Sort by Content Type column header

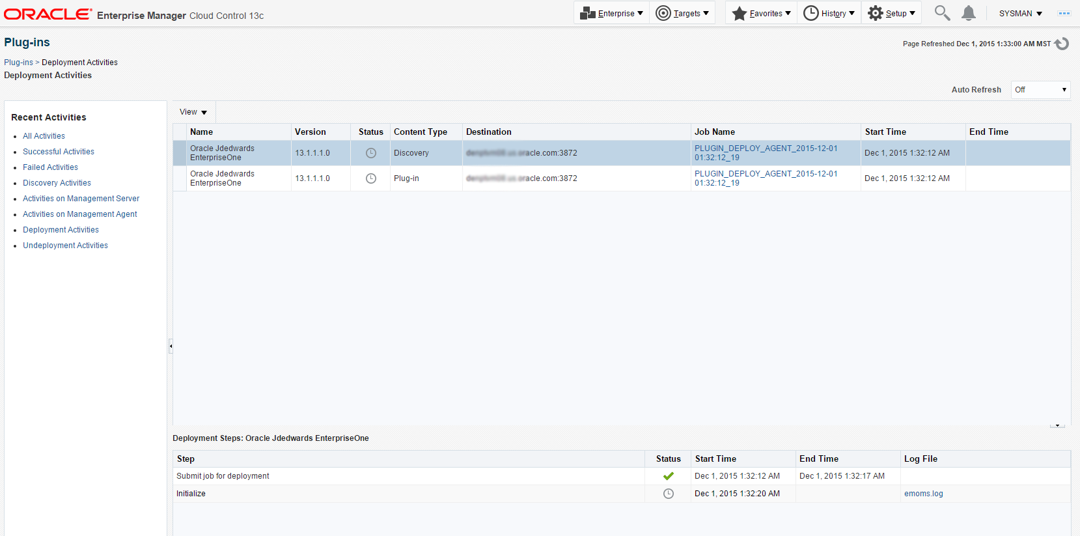pyautogui.click(x=426, y=132)
